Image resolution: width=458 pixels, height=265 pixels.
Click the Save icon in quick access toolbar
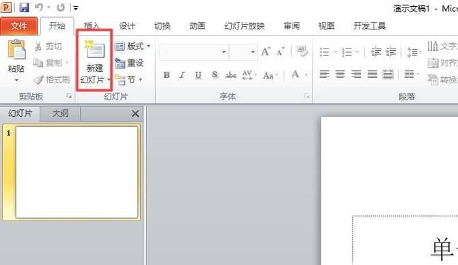(24, 8)
